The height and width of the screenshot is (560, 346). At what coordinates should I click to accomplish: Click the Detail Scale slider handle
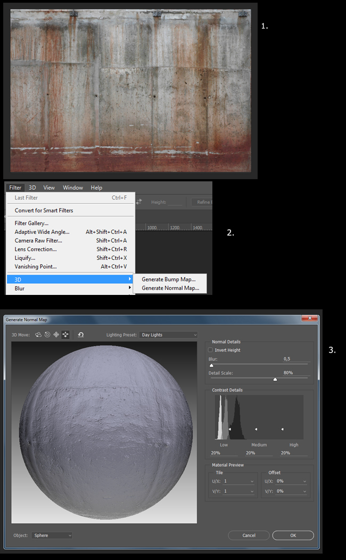click(275, 379)
